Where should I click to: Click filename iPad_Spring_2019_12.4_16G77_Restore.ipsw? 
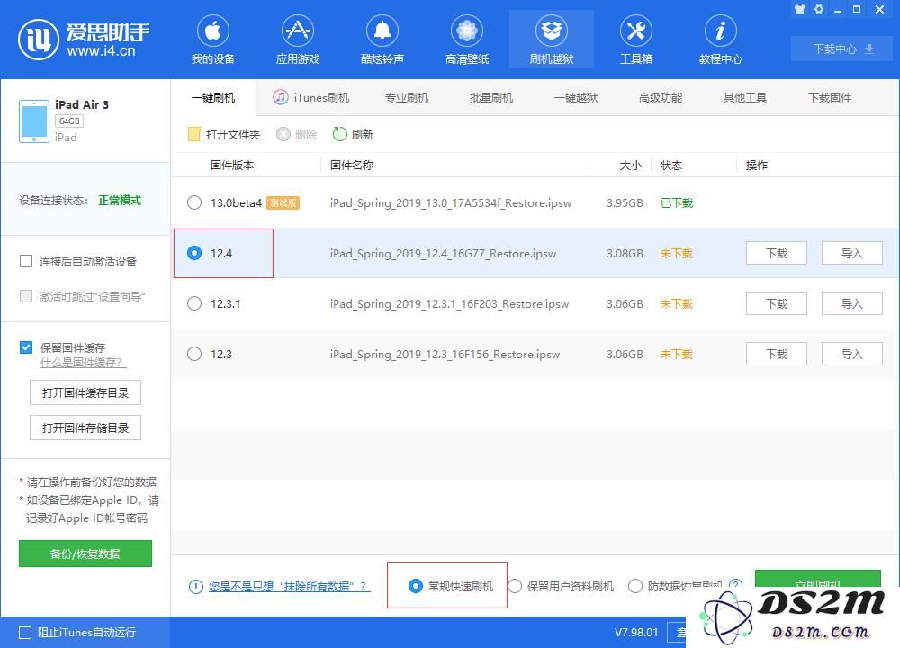tap(443, 254)
